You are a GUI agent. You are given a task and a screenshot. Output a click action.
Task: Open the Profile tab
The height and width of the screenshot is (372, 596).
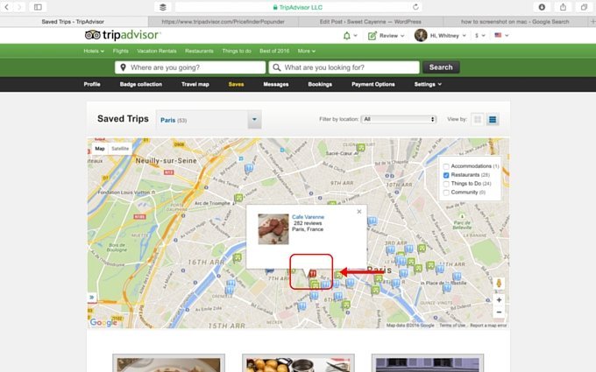coord(92,84)
